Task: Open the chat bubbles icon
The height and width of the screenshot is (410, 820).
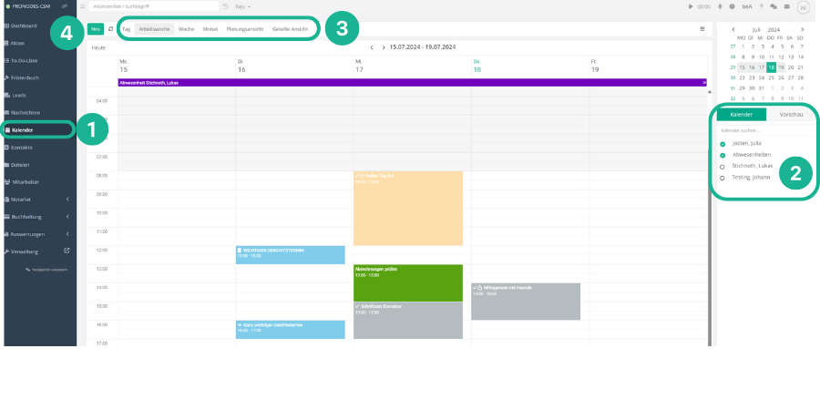Action: [774, 6]
